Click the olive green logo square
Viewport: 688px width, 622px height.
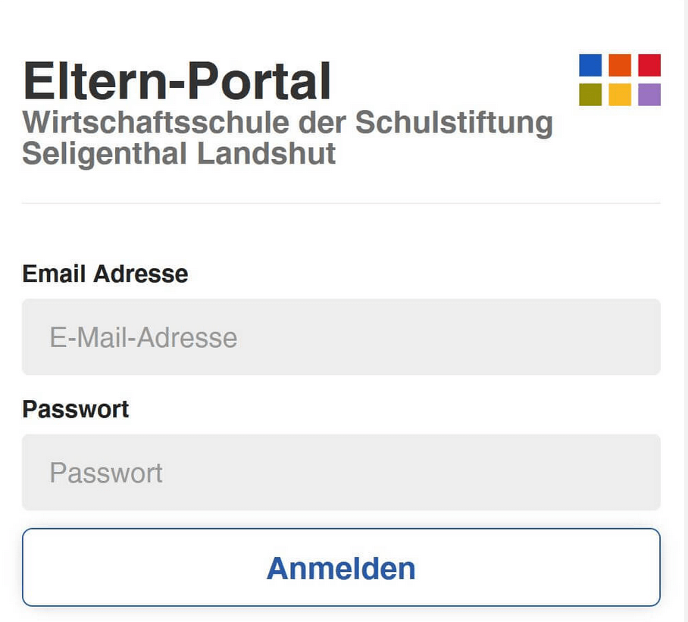590,95
